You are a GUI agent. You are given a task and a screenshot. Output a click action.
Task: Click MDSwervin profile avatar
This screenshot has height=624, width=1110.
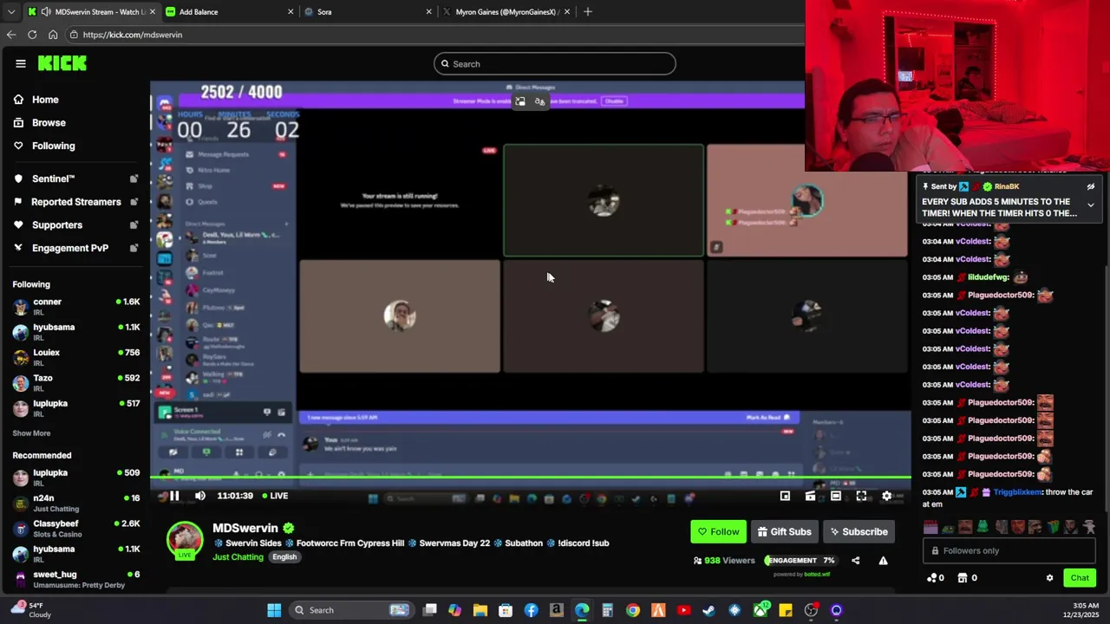[185, 540]
